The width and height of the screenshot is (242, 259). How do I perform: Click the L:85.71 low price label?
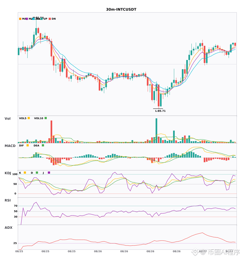click(160, 111)
